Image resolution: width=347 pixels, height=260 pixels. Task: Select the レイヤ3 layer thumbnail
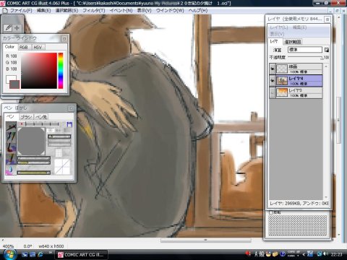point(282,92)
